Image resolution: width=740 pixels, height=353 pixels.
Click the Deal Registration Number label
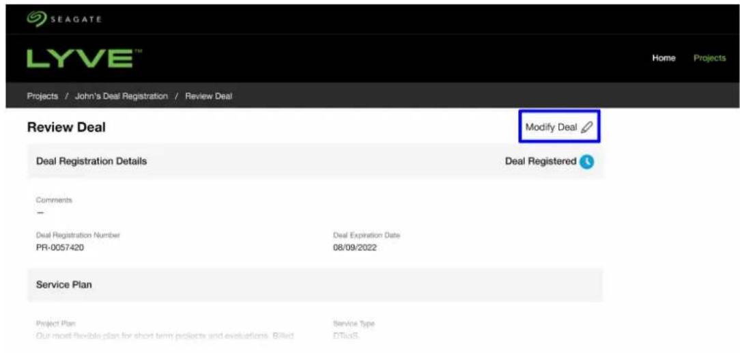click(x=78, y=235)
